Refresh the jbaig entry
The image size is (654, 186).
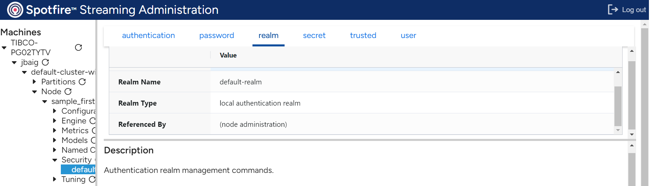[45, 62]
